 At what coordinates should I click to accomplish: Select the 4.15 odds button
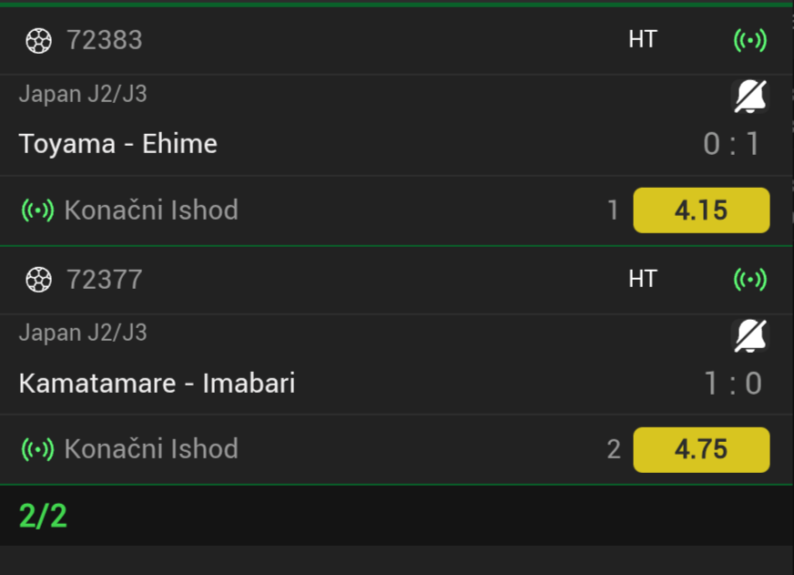pyautogui.click(x=701, y=210)
